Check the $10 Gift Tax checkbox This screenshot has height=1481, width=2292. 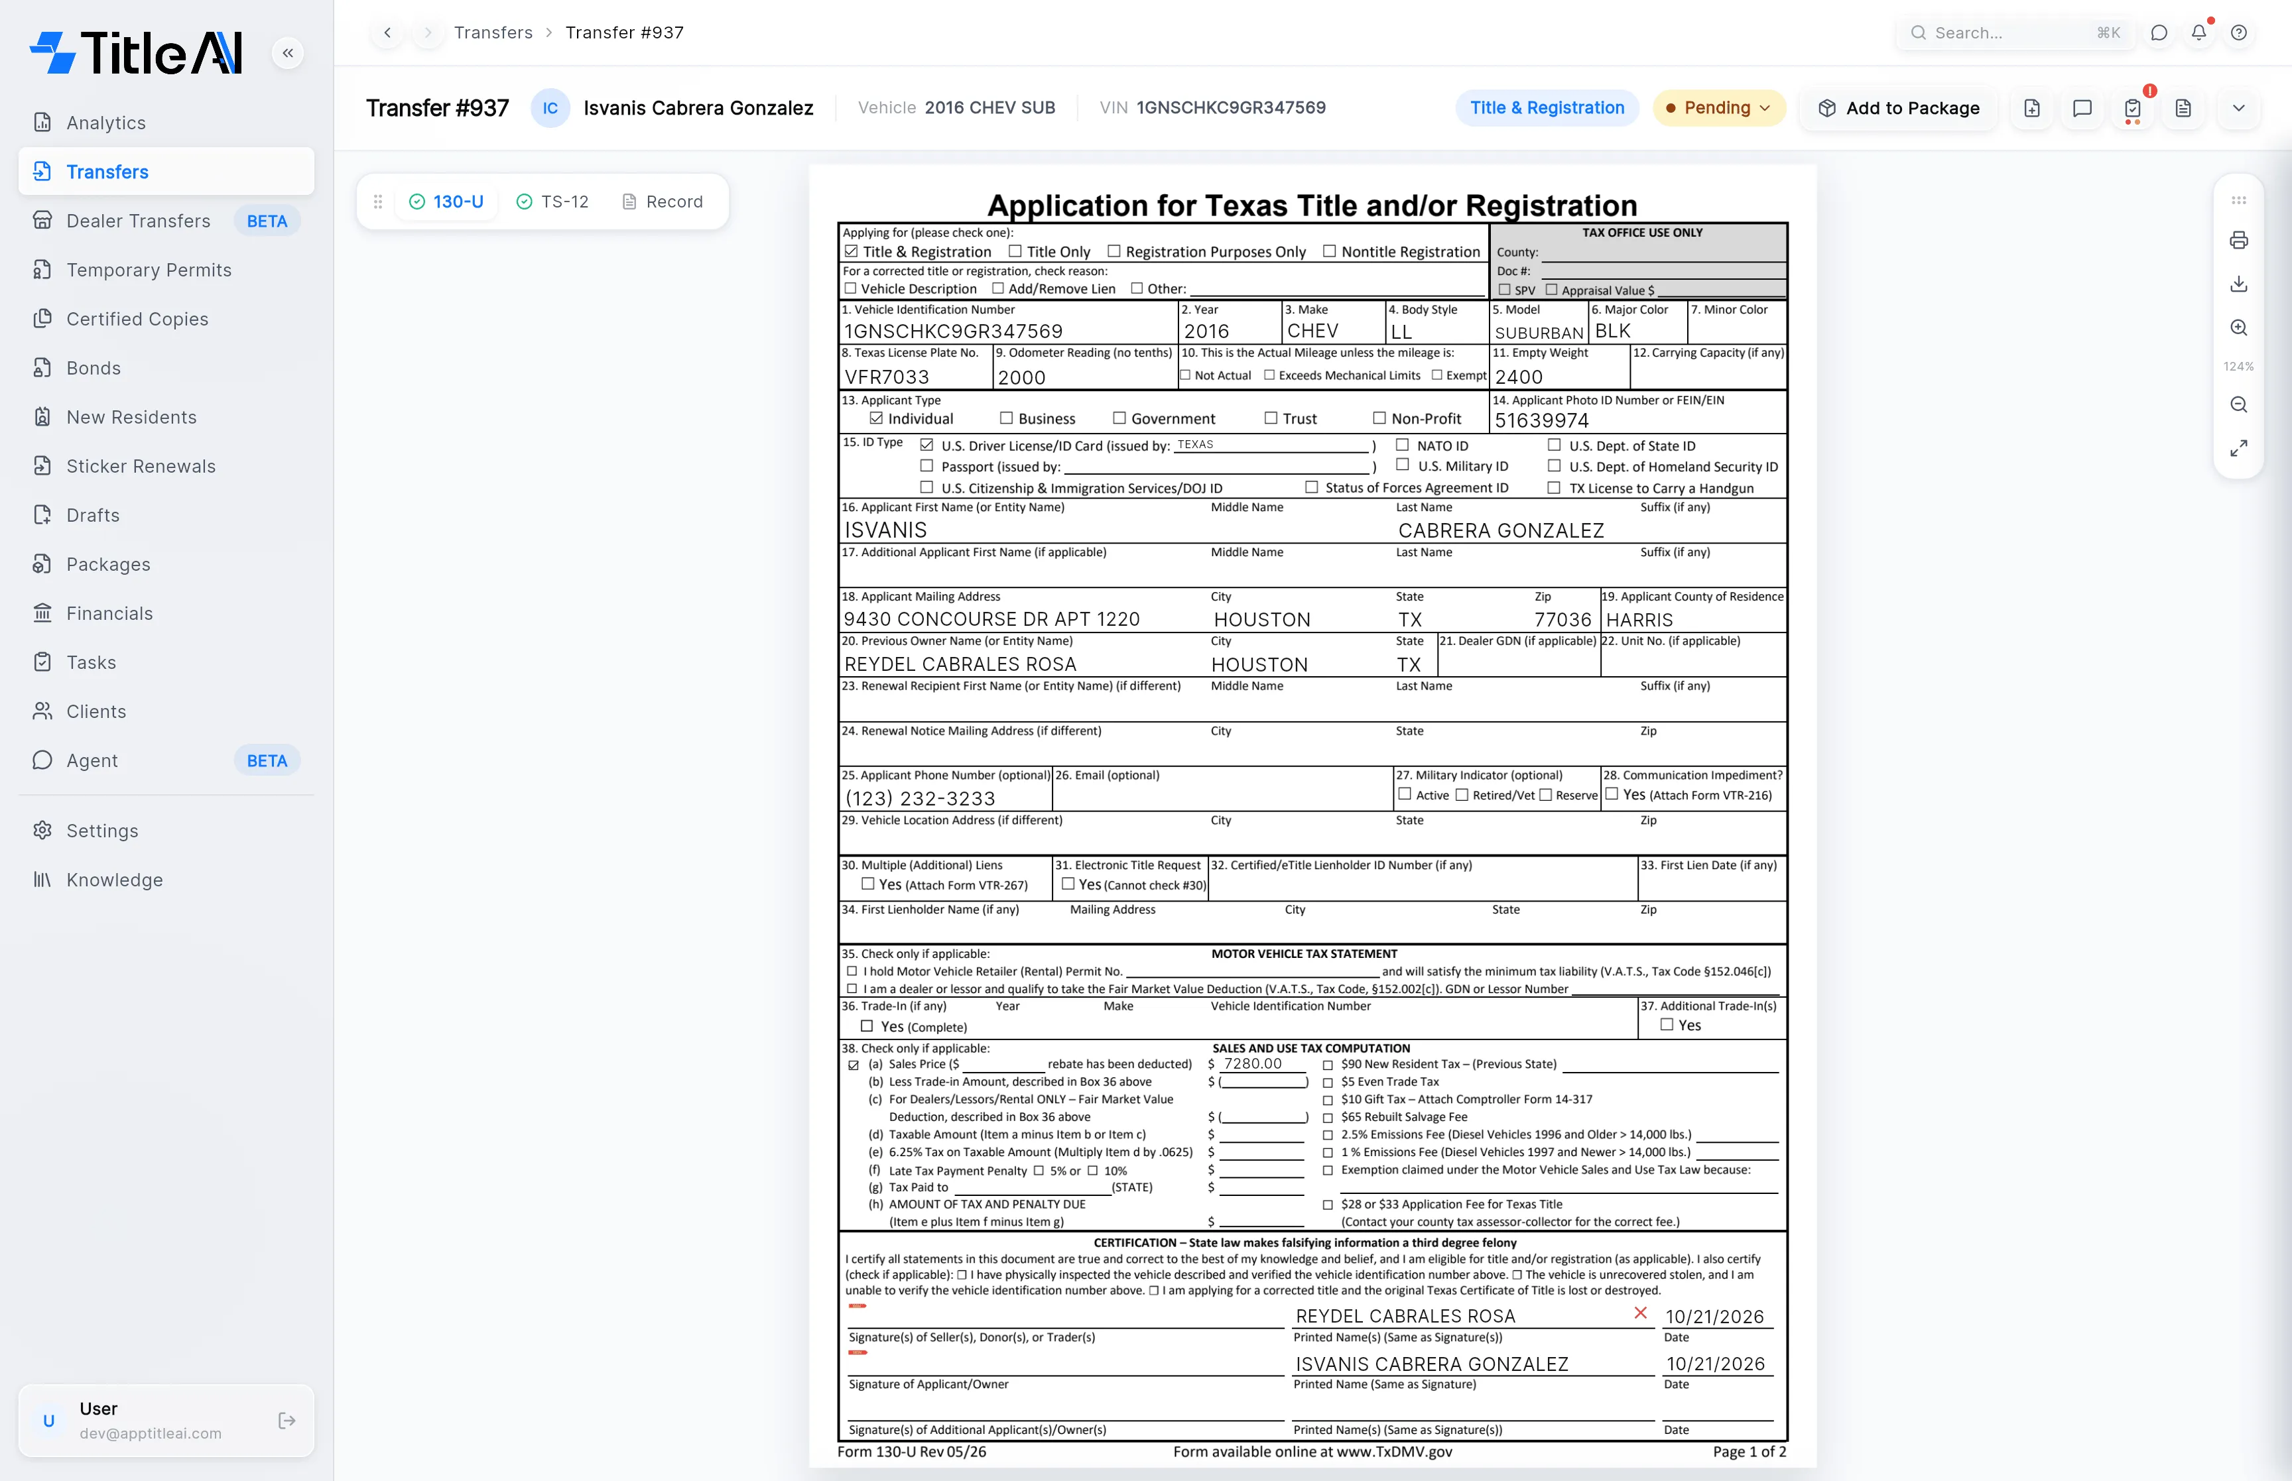click(1327, 1099)
